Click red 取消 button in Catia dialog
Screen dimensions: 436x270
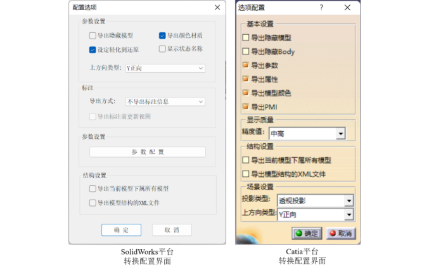341,233
